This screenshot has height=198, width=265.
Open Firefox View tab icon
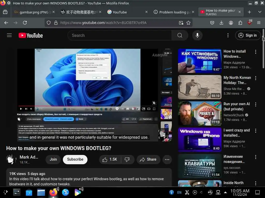[5, 12]
